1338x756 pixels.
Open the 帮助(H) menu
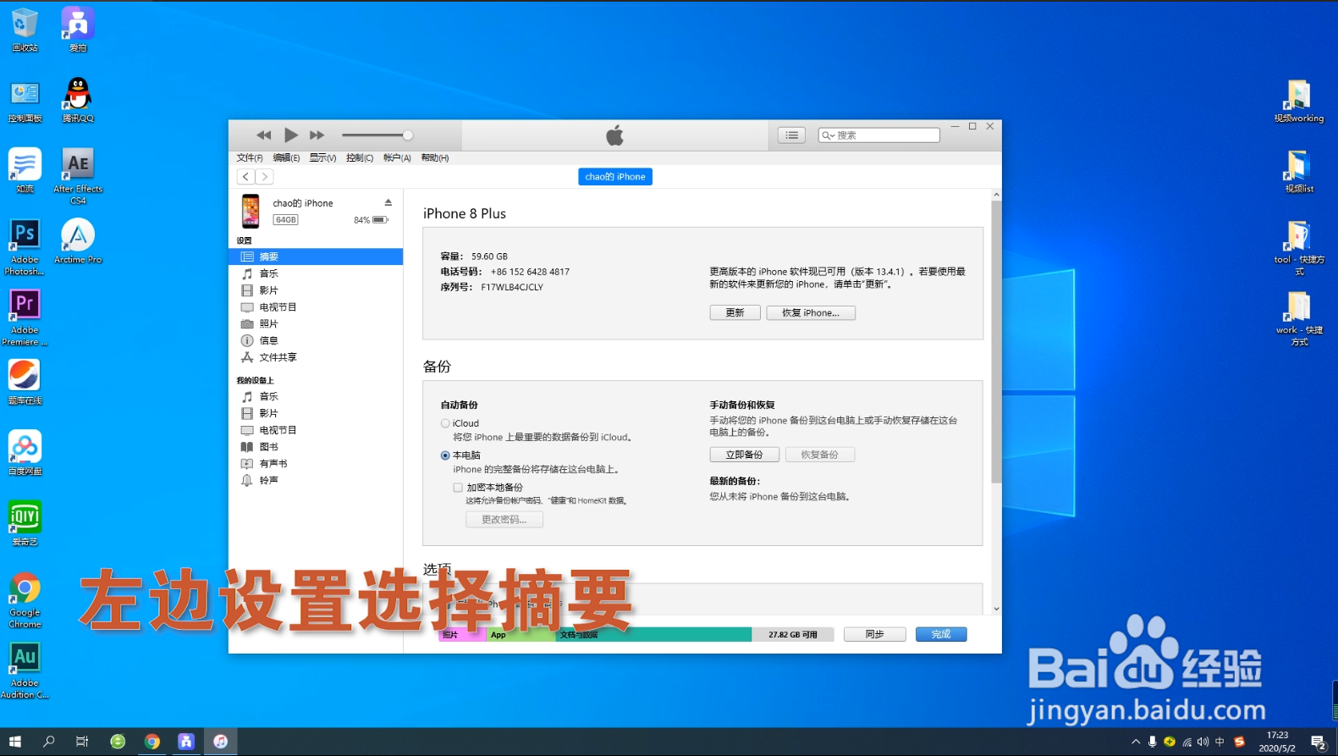pos(435,157)
